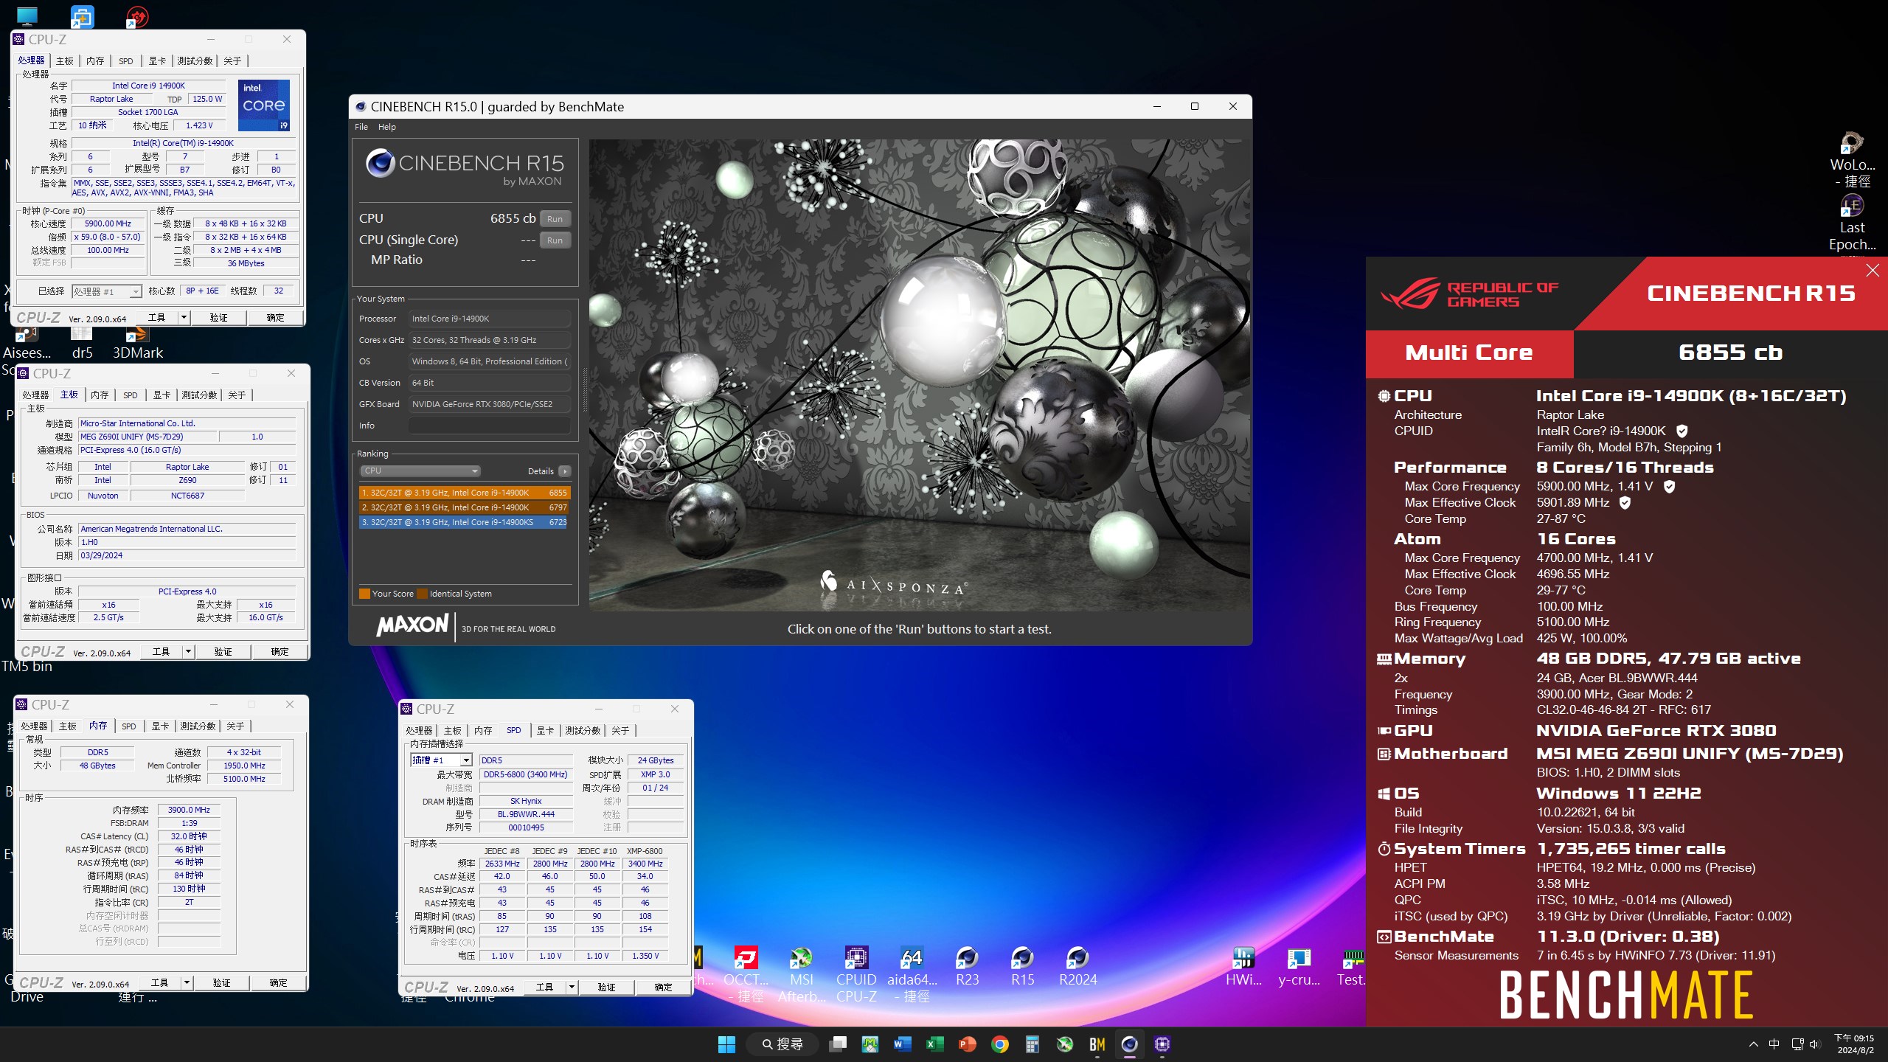Open Excel from the taskbar
This screenshot has height=1062, width=1888.
[934, 1044]
